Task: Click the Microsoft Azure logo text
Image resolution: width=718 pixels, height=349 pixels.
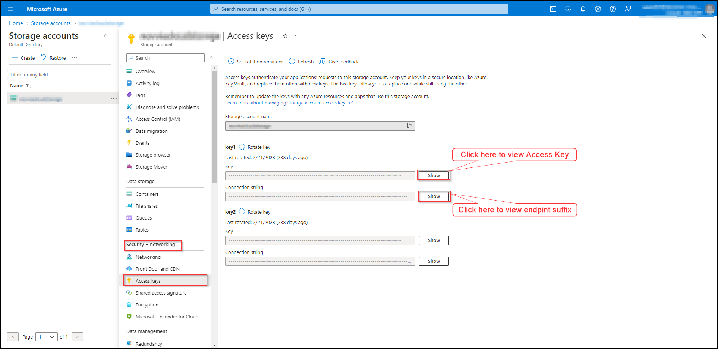Action: click(47, 9)
